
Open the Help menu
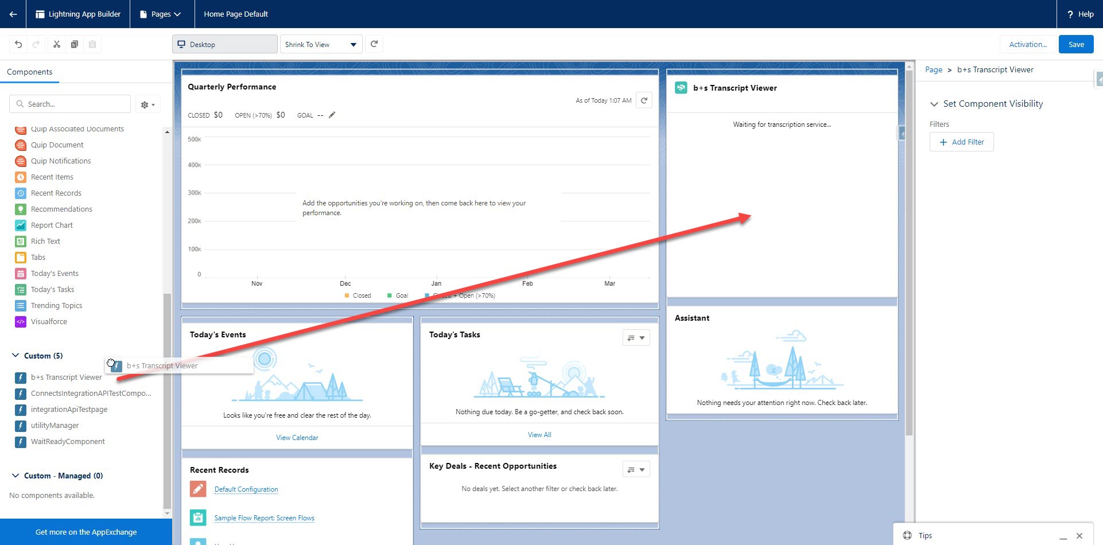click(x=1080, y=14)
